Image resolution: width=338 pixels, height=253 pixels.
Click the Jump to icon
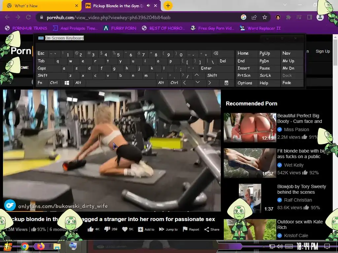pyautogui.click(x=161, y=229)
